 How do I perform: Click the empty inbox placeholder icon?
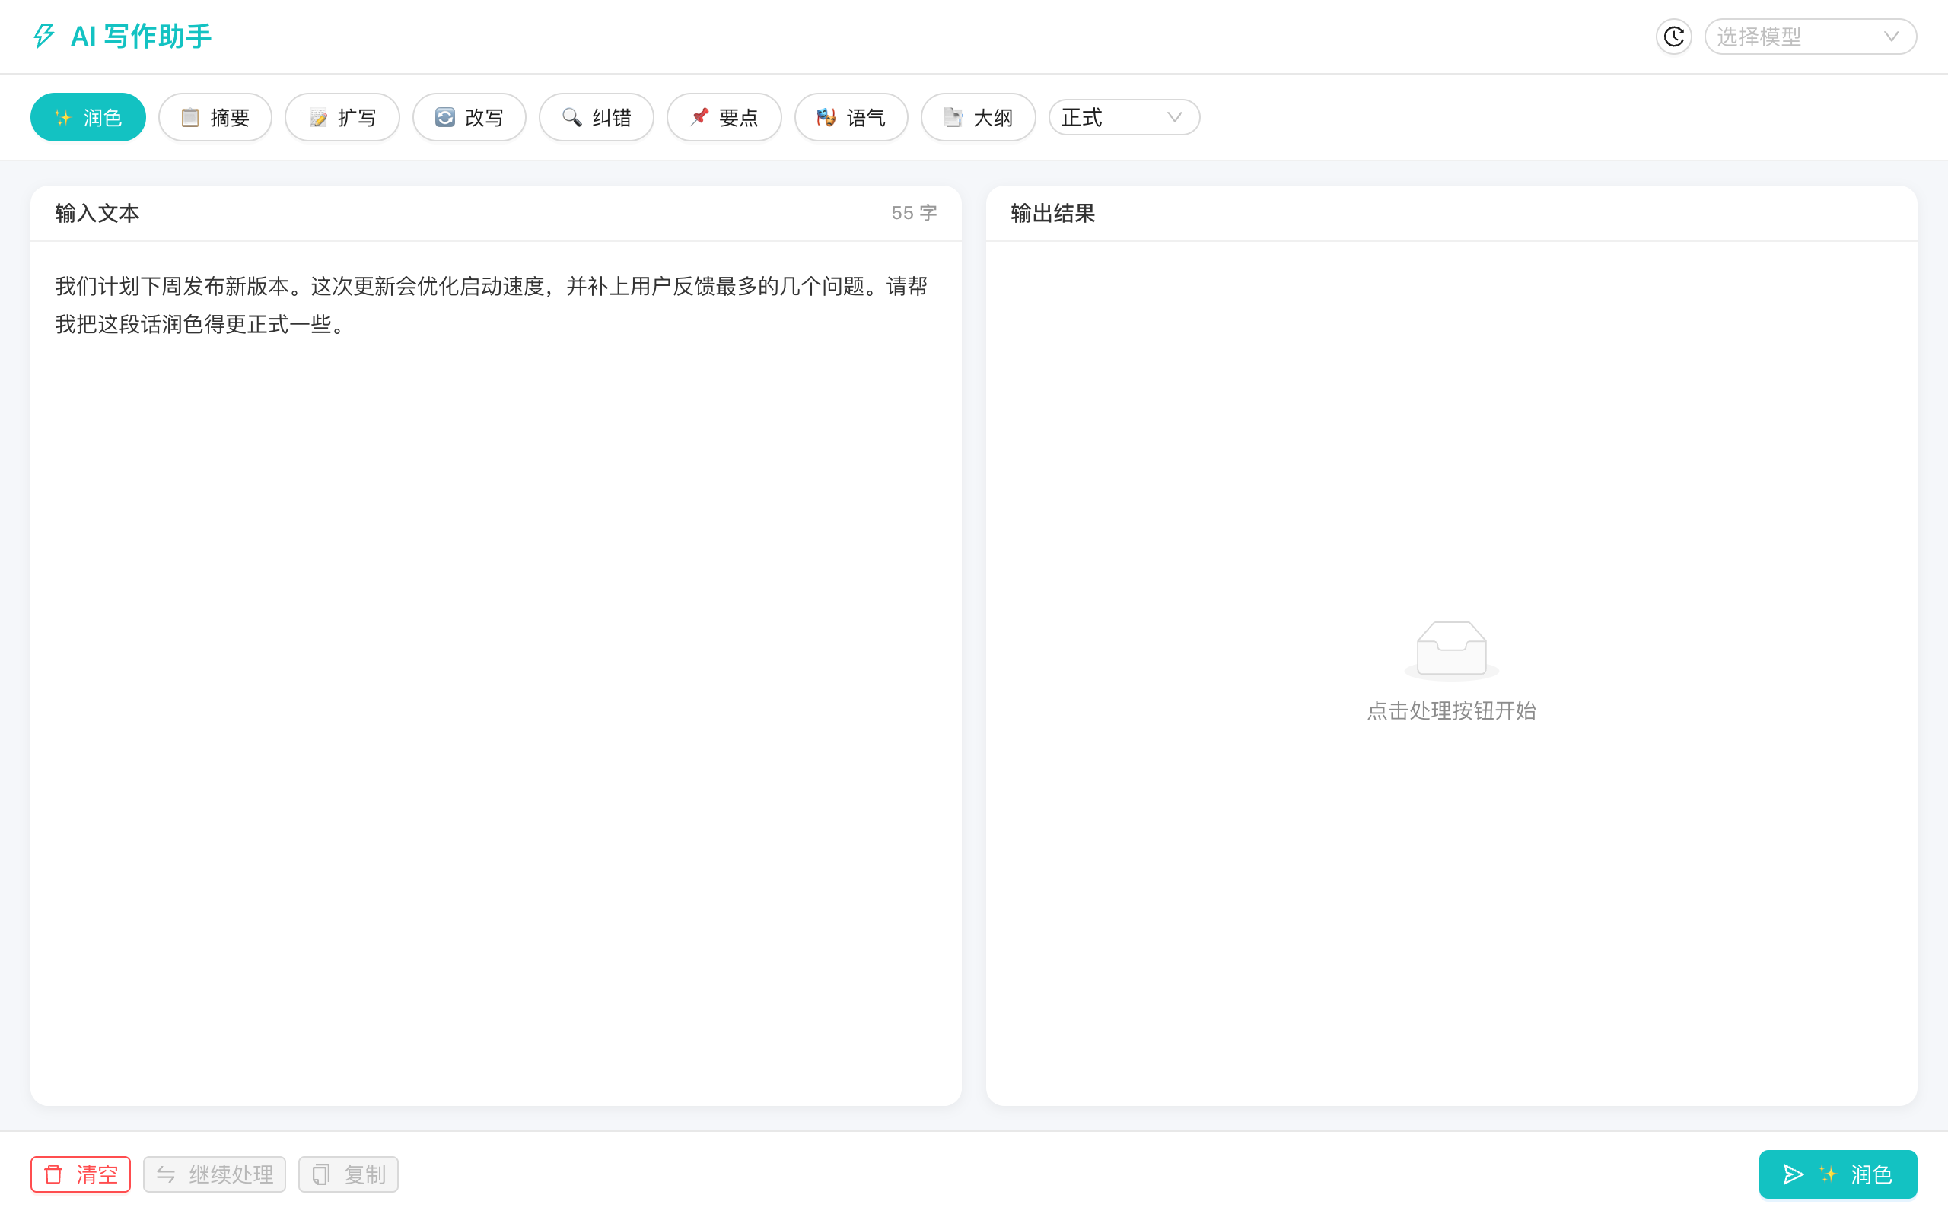coord(1451,650)
